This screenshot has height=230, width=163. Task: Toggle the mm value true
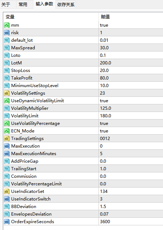(x=104, y=25)
